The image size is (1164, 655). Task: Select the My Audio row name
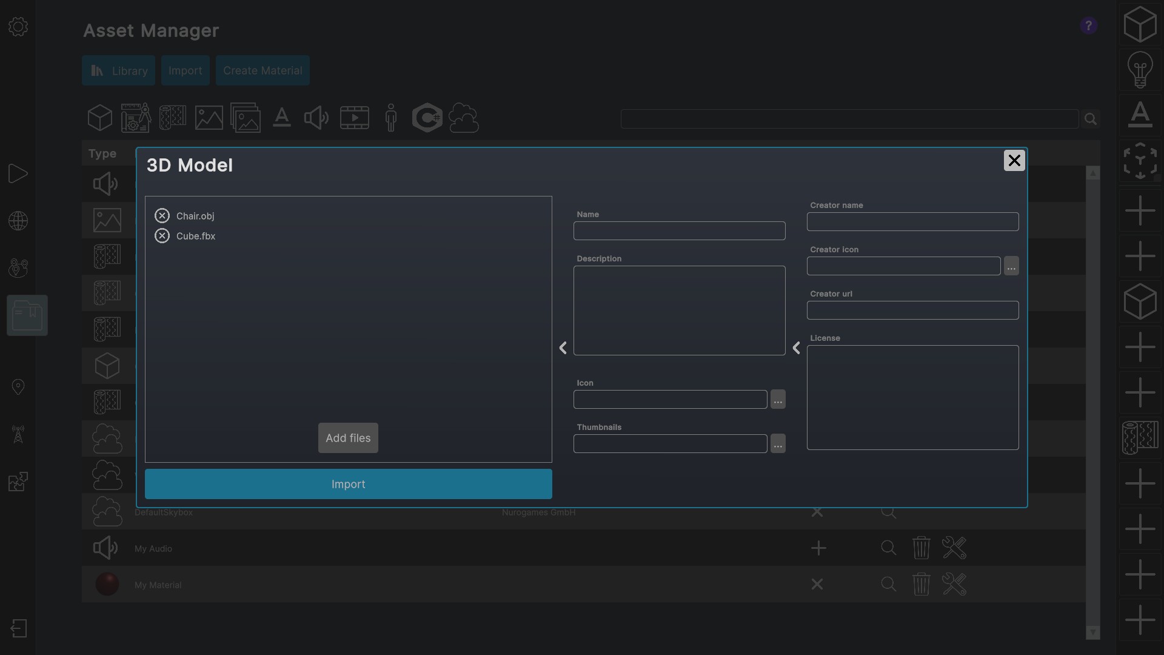(153, 549)
